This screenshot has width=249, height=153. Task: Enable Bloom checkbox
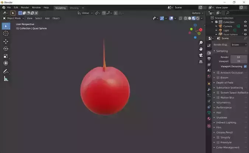coord(218,78)
